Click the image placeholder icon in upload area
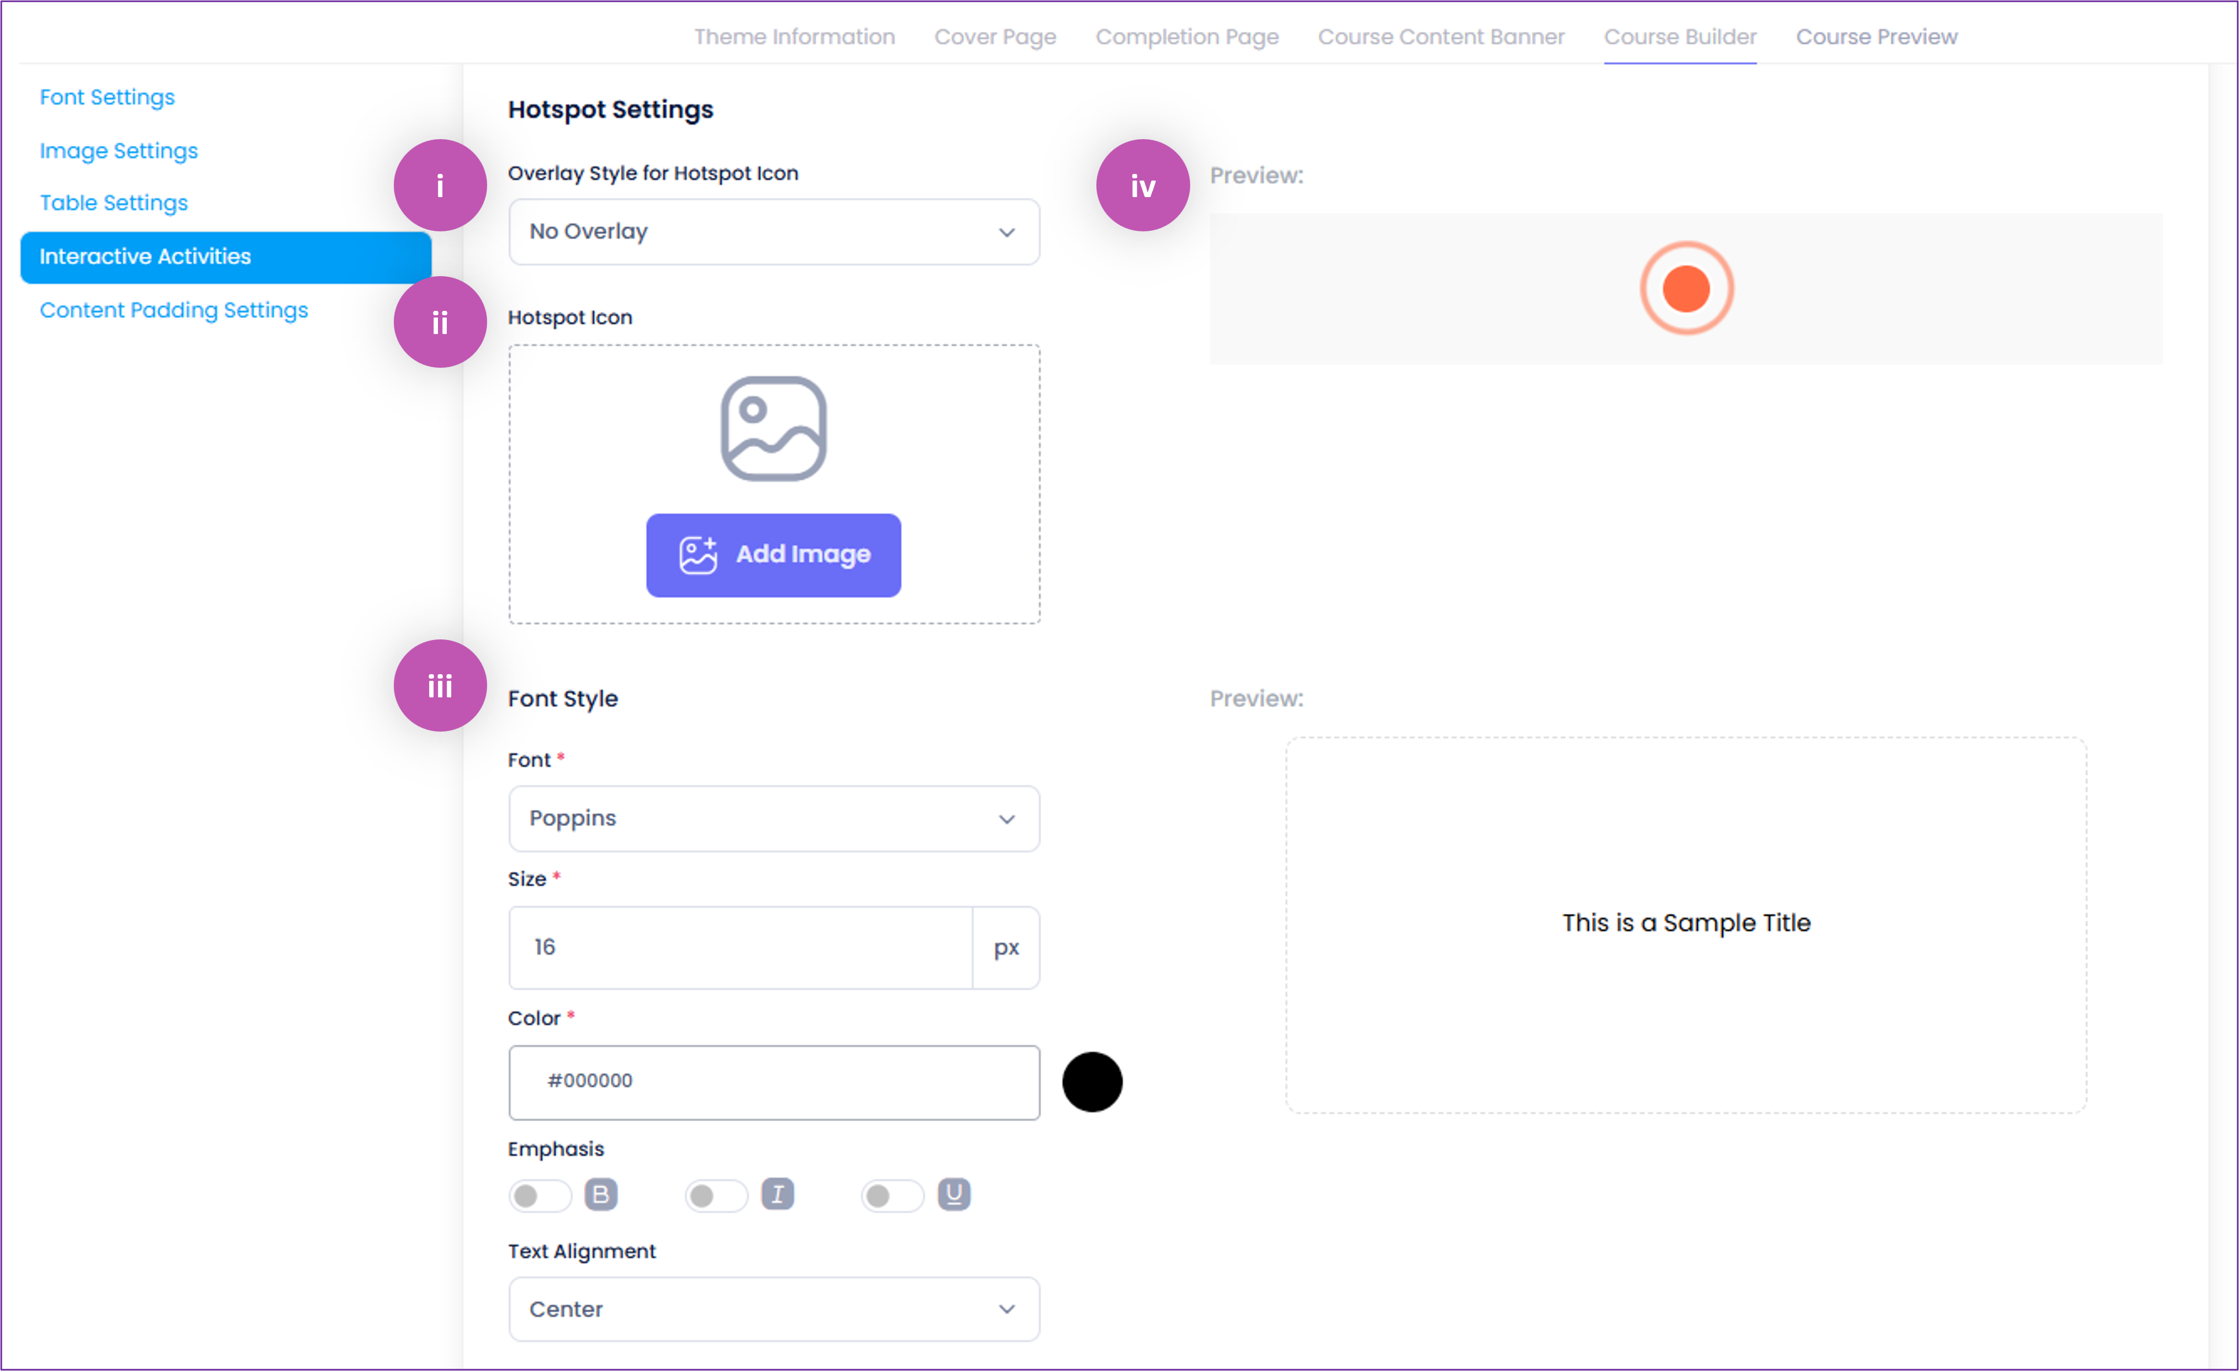2239x1371 pixels. (x=773, y=428)
